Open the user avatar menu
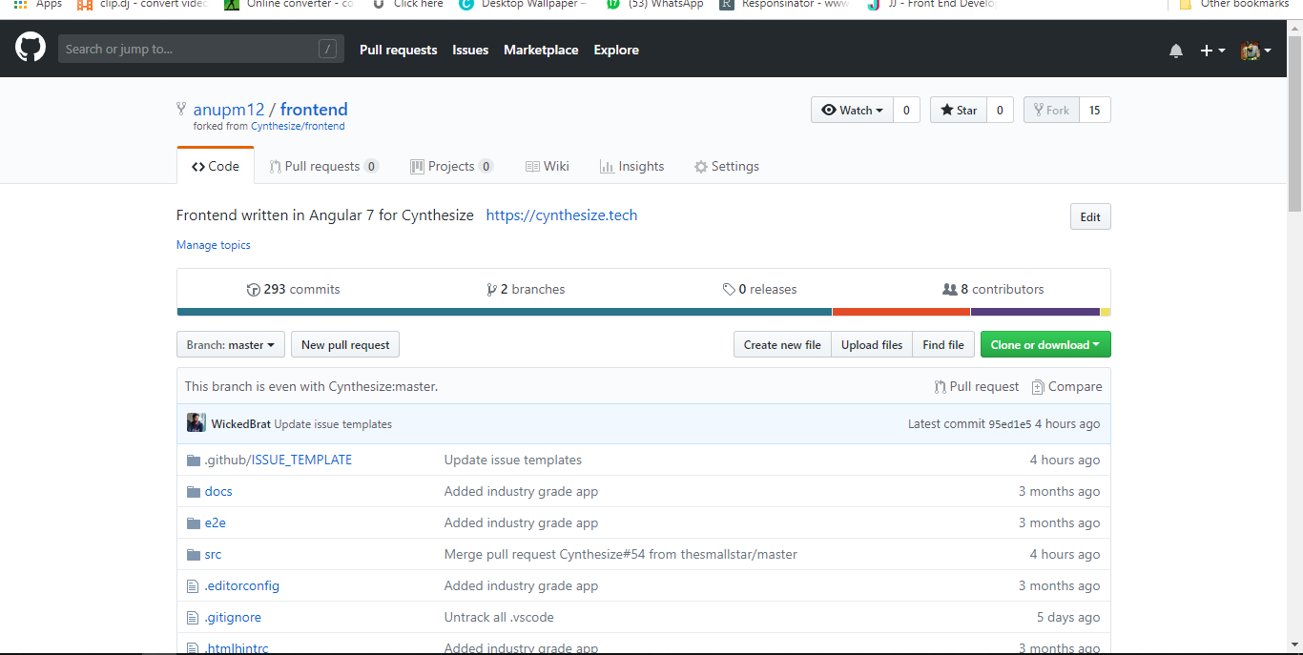The image size is (1303, 655). (1255, 51)
